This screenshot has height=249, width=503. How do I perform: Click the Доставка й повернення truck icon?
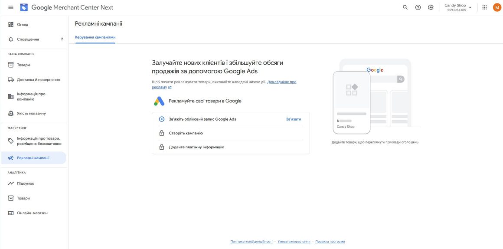pos(11,79)
